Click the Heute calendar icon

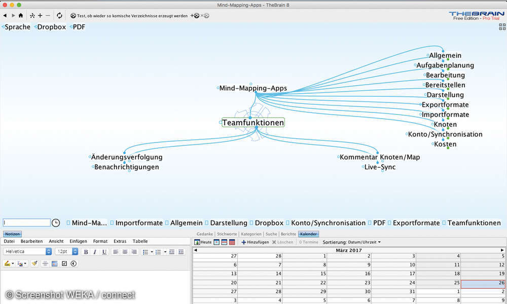198,242
